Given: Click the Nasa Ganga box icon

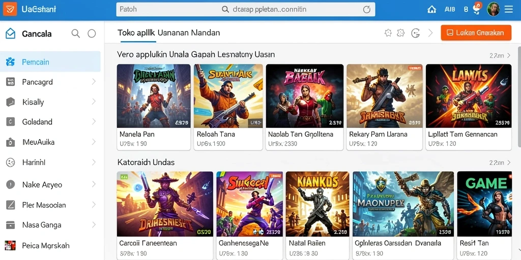Looking at the screenshot, I should pos(10,225).
